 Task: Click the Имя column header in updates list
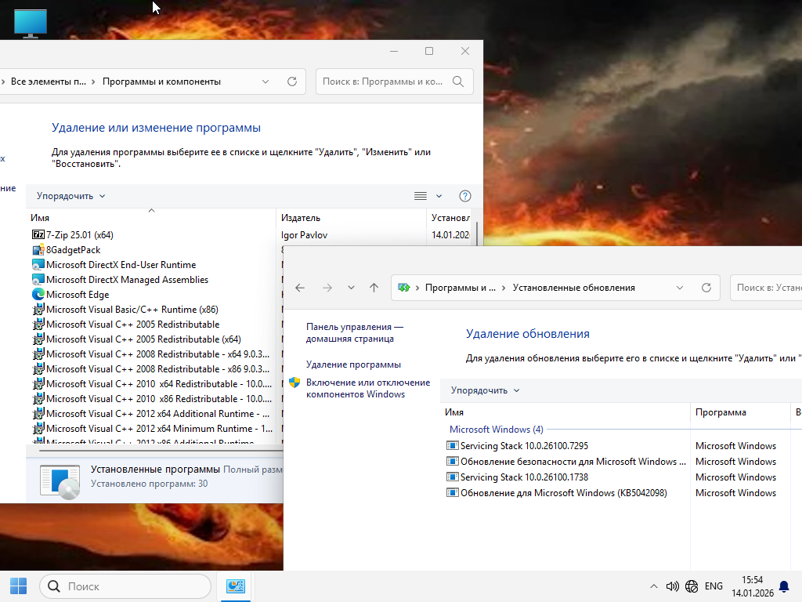pyautogui.click(x=454, y=412)
